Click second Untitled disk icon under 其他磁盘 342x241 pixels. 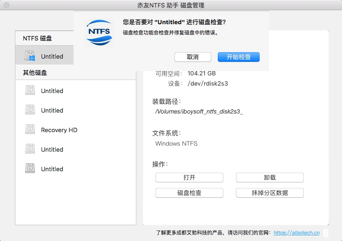click(x=30, y=110)
